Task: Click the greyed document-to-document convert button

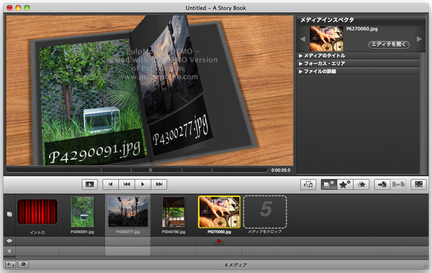Action: (x=399, y=184)
